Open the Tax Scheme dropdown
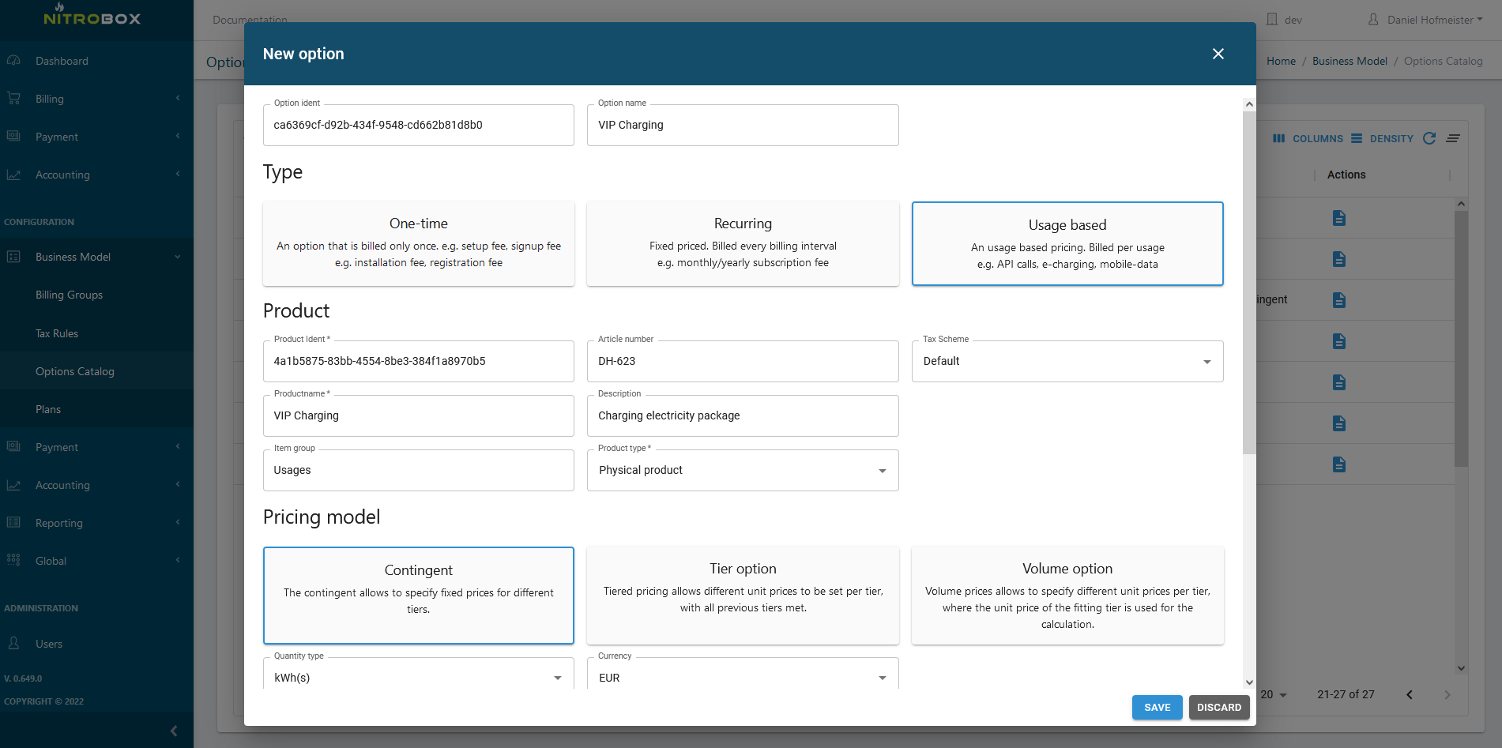Viewport: 1502px width, 748px height. click(x=1067, y=361)
